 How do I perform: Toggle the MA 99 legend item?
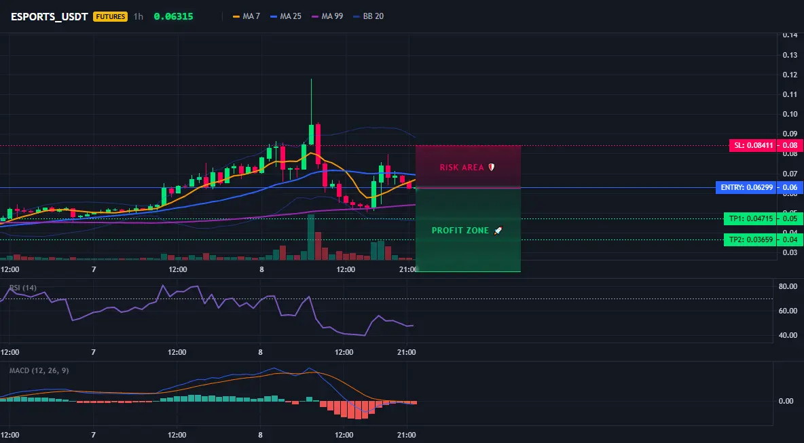point(327,16)
